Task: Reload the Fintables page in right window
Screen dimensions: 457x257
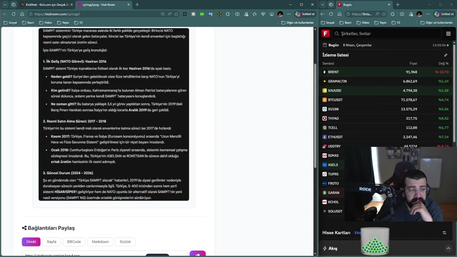Action: click(x=331, y=14)
